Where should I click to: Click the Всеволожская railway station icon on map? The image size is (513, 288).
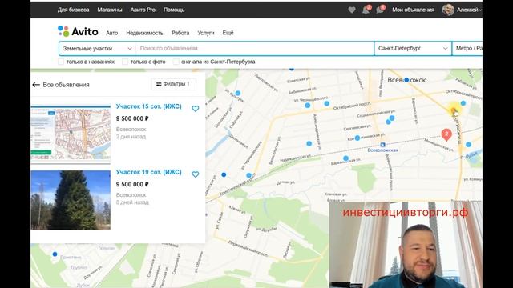(x=382, y=145)
